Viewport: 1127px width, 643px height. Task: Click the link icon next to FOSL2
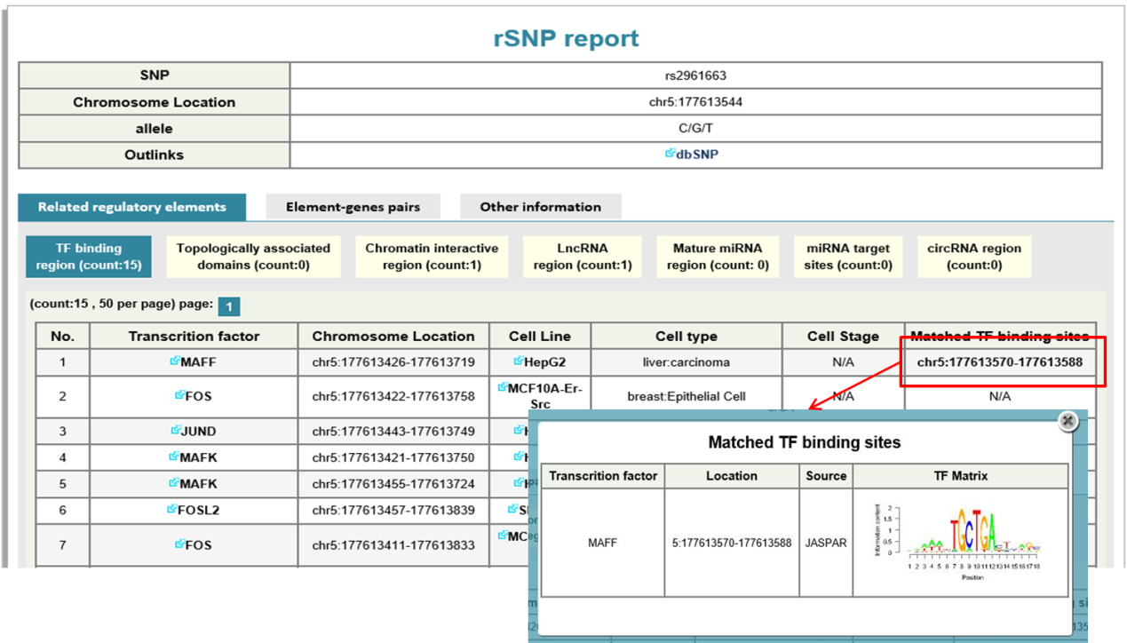(171, 510)
